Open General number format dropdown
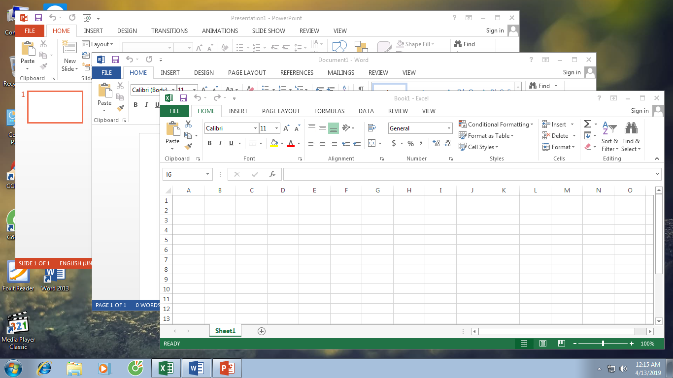The height and width of the screenshot is (378, 673). 449,128
